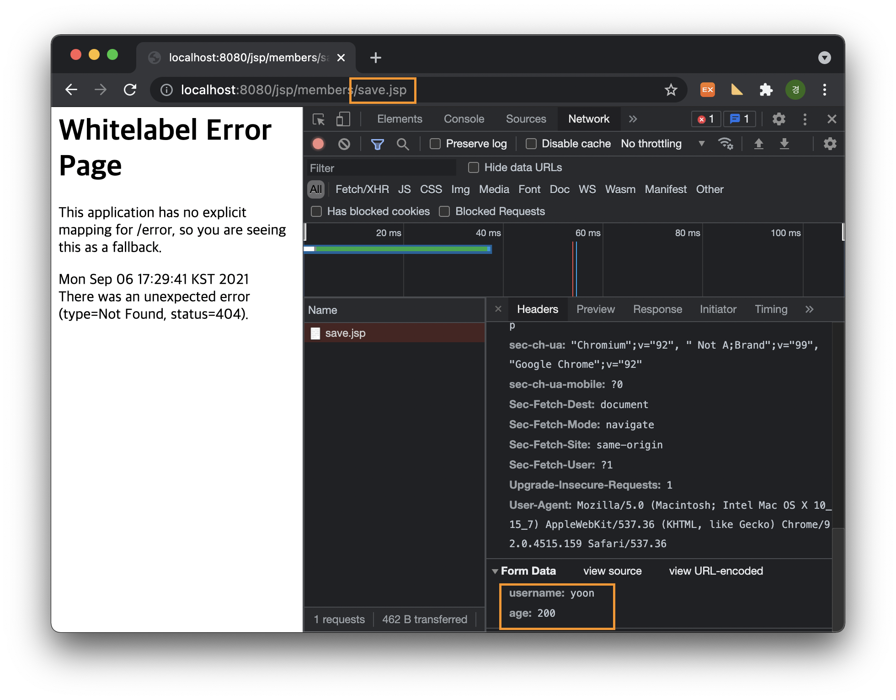This screenshot has height=700, width=896.
Task: Click the export HAR download icon
Action: [784, 144]
